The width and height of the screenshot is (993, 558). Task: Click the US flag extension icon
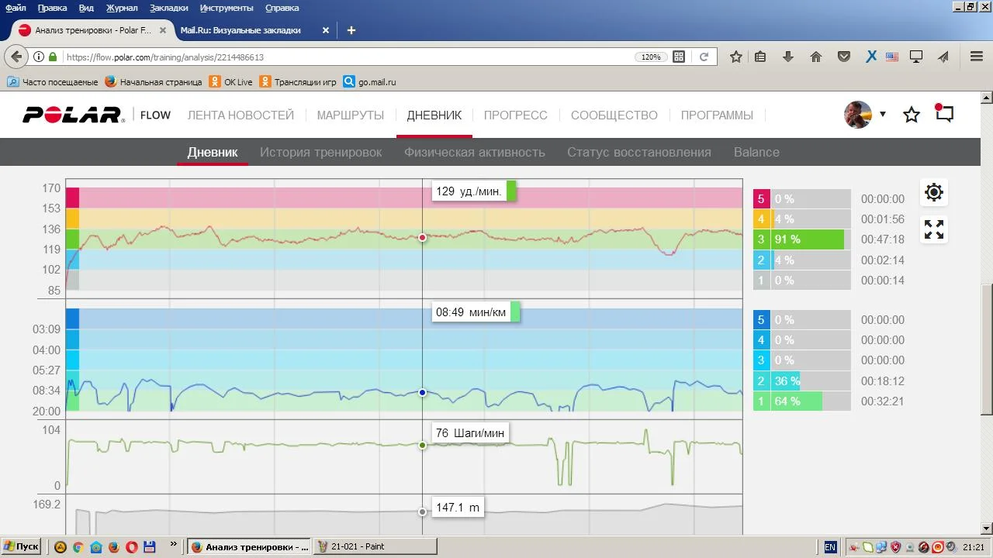click(x=892, y=57)
